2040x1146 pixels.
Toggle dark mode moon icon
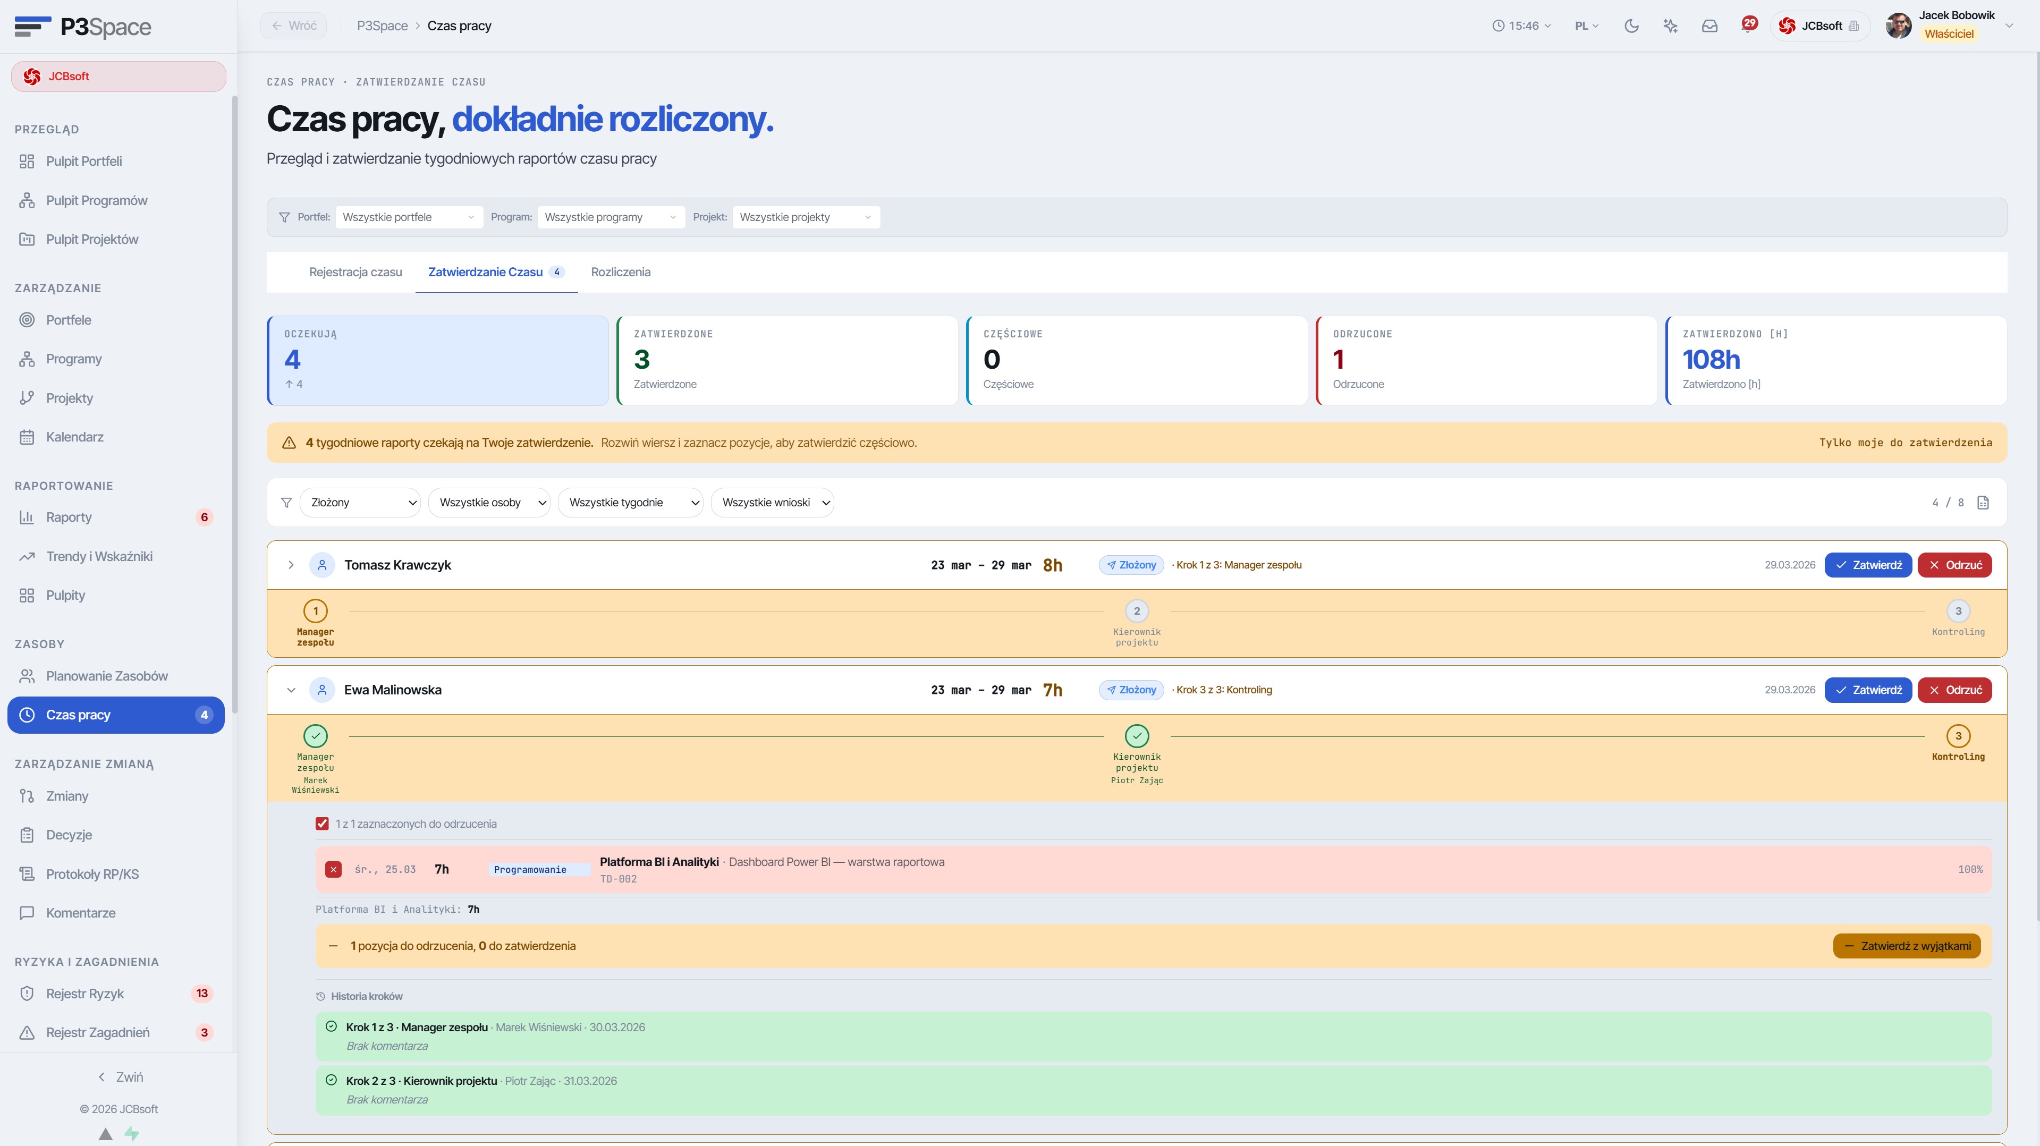click(1631, 26)
